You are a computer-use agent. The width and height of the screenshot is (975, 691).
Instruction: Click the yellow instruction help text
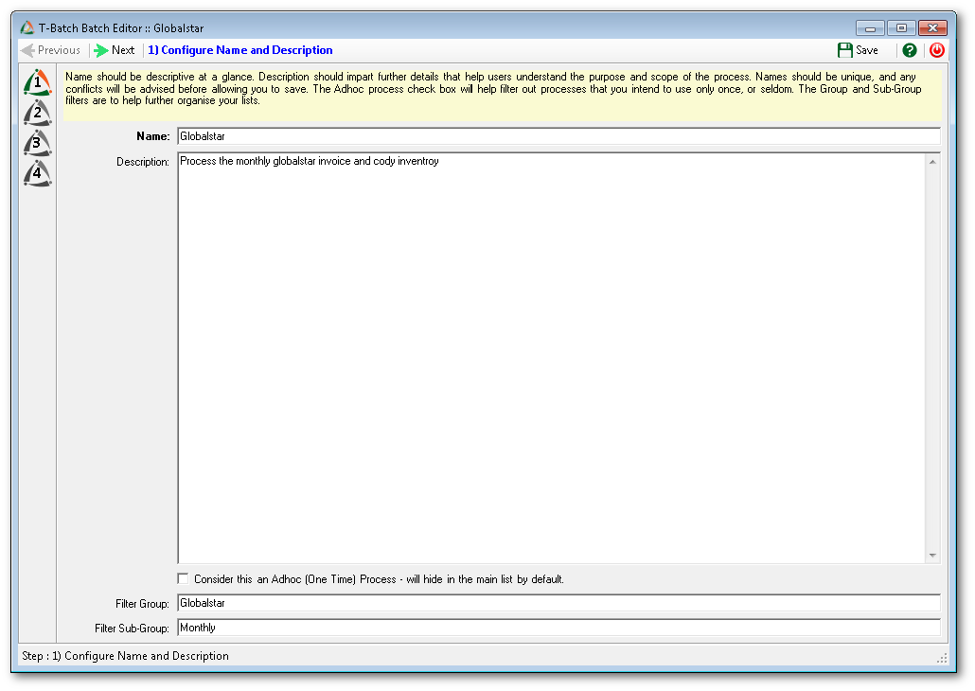tap(503, 95)
